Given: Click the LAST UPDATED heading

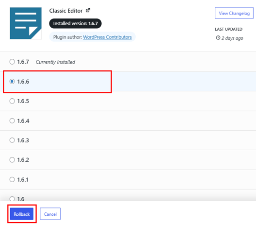Looking at the screenshot, I should pyautogui.click(x=228, y=29).
